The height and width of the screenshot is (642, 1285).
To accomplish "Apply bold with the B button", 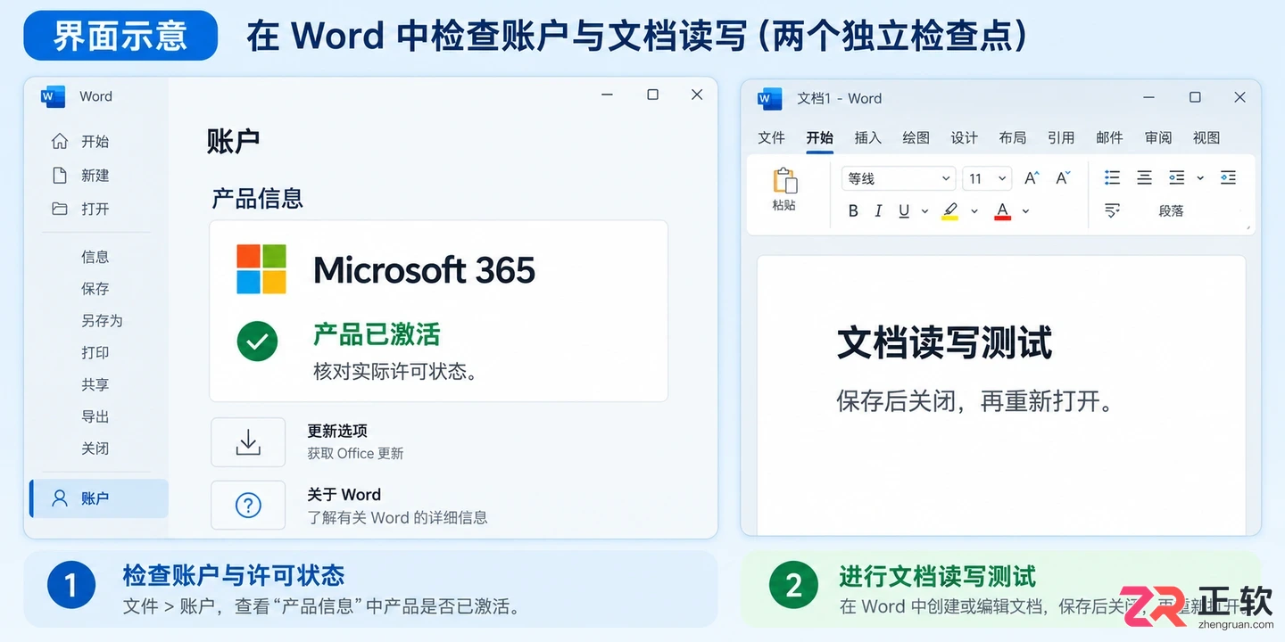I will click(x=853, y=211).
